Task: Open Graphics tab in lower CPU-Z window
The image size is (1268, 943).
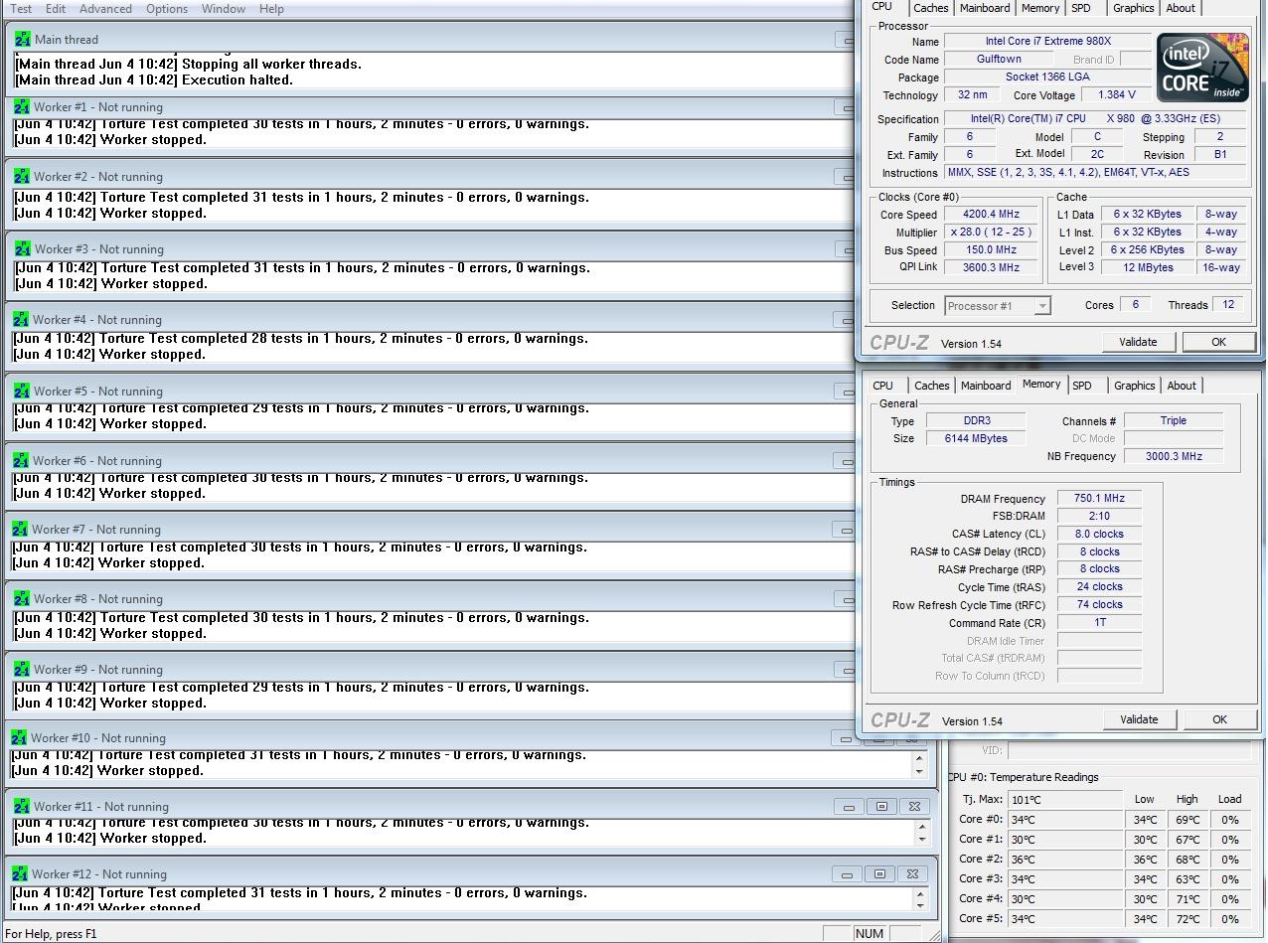Action: (1134, 386)
